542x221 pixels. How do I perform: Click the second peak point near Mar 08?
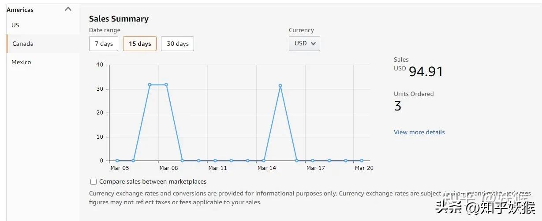coord(166,85)
